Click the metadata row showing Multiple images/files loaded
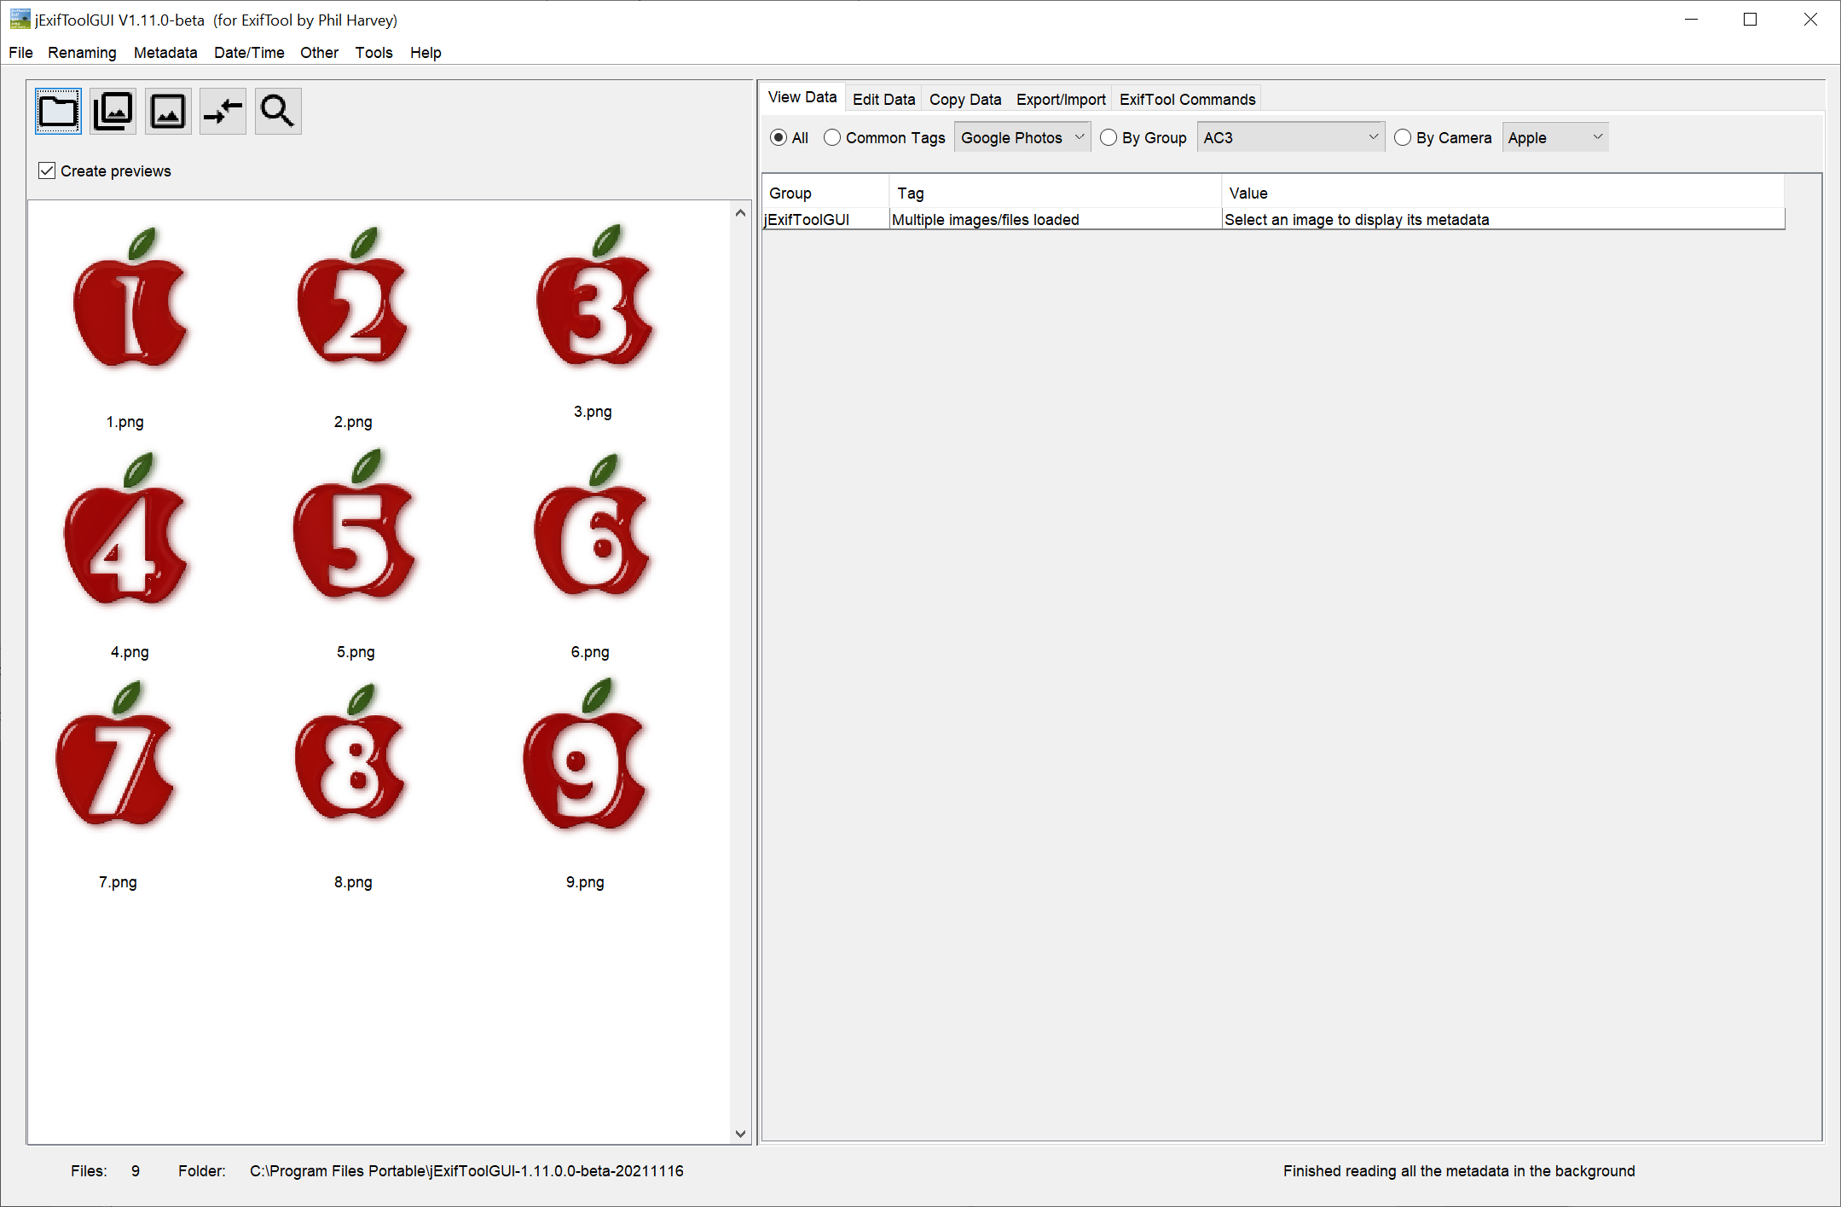Screen dimensions: 1841x1207 coord(985,219)
